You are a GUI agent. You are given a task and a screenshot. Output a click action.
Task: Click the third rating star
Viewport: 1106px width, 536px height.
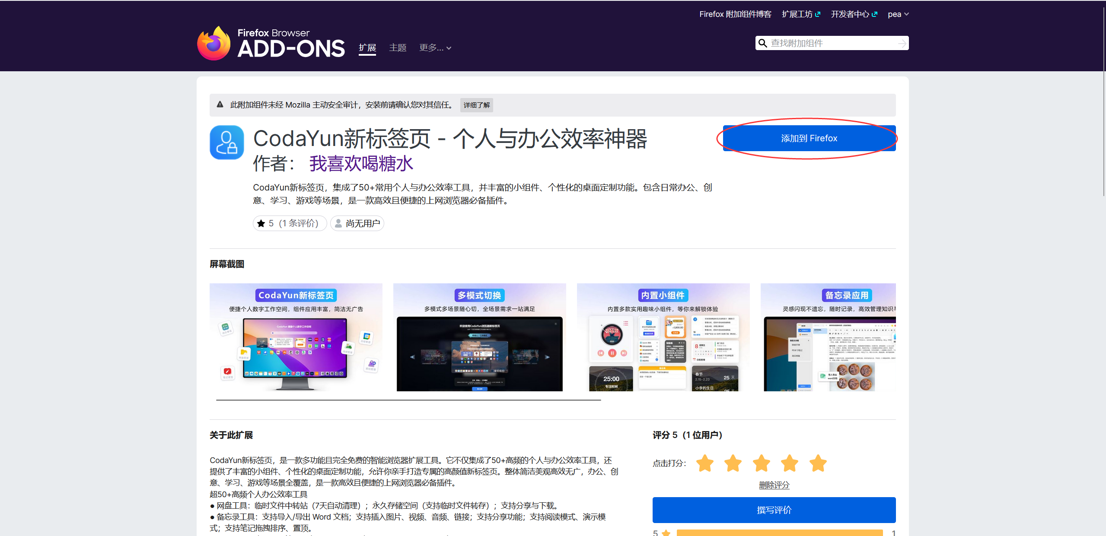[x=761, y=463]
